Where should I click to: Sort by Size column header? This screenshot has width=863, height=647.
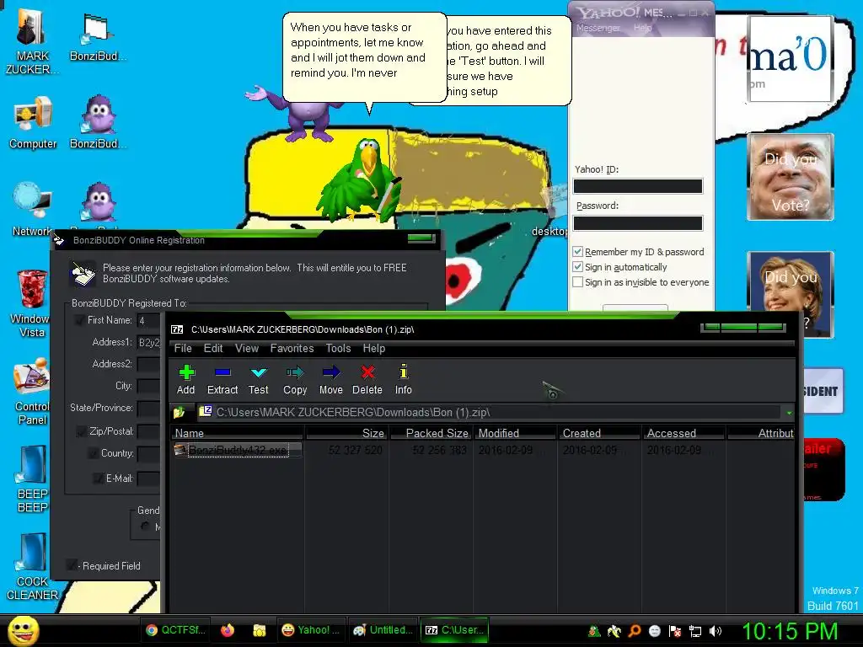click(347, 433)
